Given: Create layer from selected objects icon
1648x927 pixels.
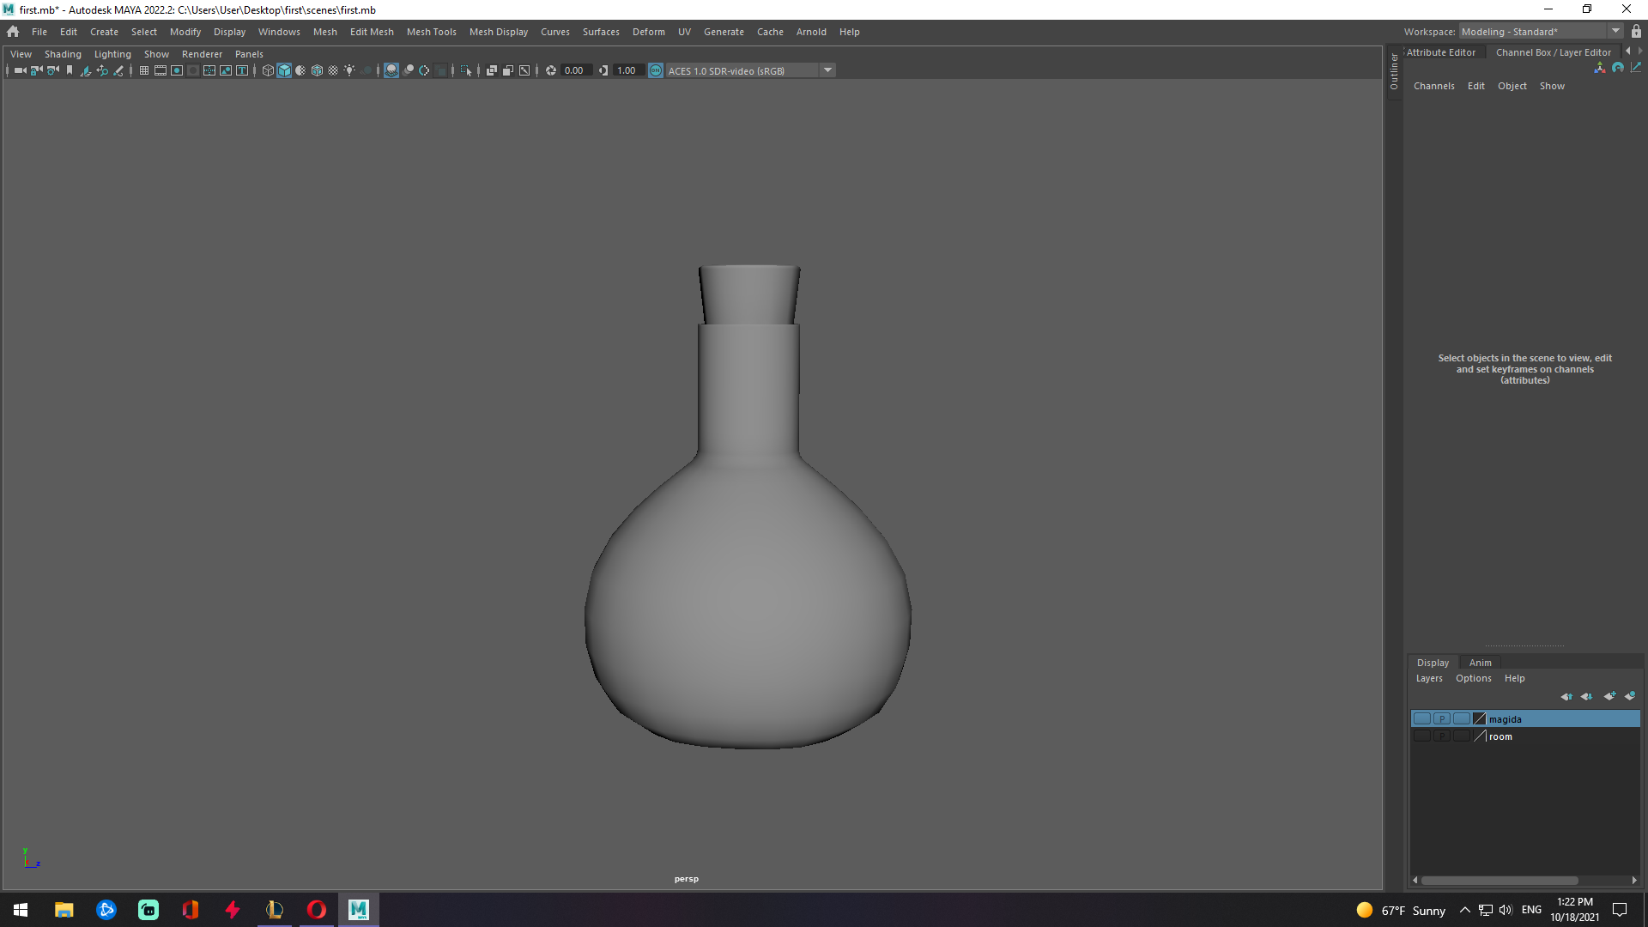Looking at the screenshot, I should [x=1630, y=696].
